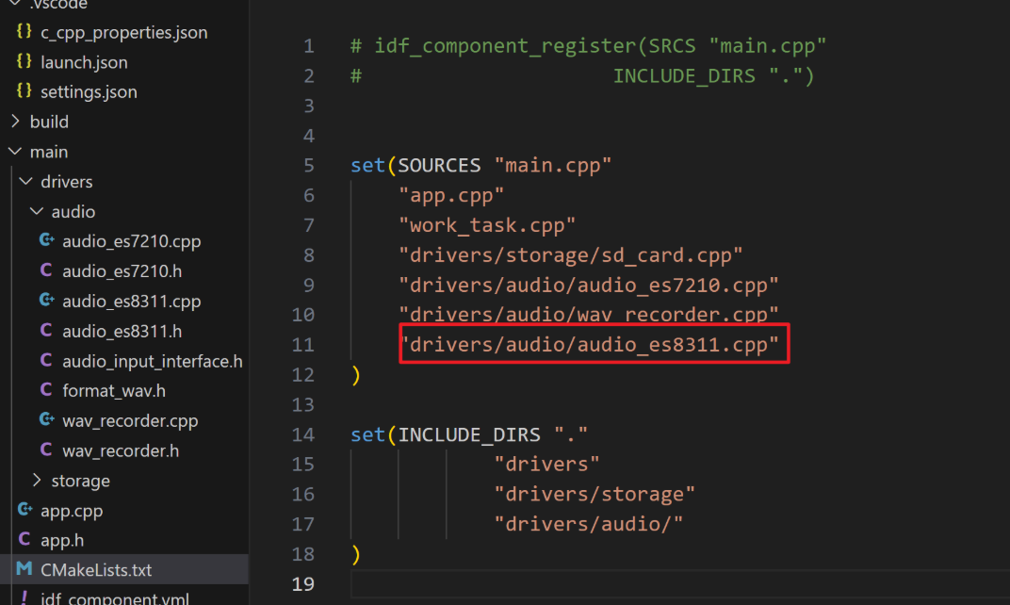This screenshot has width=1010, height=605.
Task: Click closing parenthesis on line 12
Action: (355, 375)
